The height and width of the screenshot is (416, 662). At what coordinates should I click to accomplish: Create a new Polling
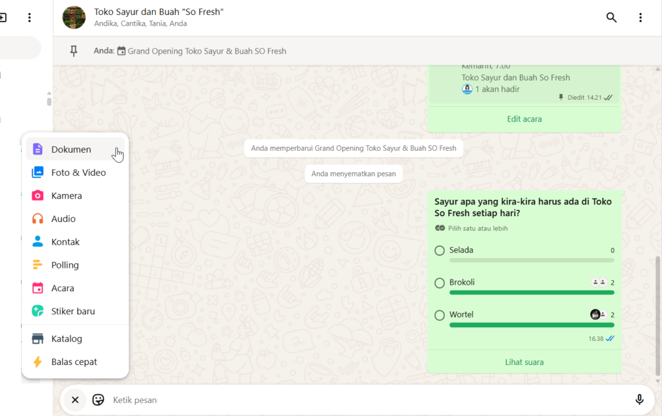pyautogui.click(x=65, y=265)
